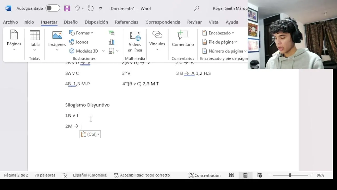The image size is (337, 190).
Task: Click the Insertar tab
Action: 49,22
